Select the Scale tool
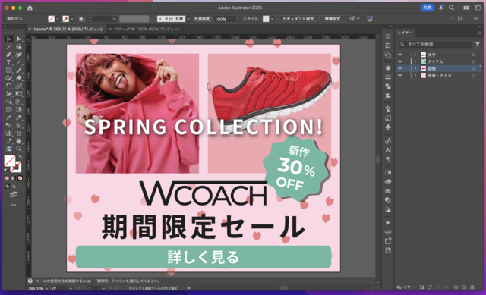This screenshot has width=486, height=295. pyautogui.click(x=18, y=86)
